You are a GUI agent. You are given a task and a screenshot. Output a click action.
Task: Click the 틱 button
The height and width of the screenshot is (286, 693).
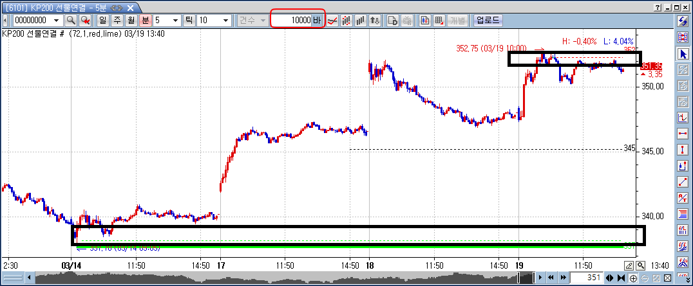pos(189,20)
